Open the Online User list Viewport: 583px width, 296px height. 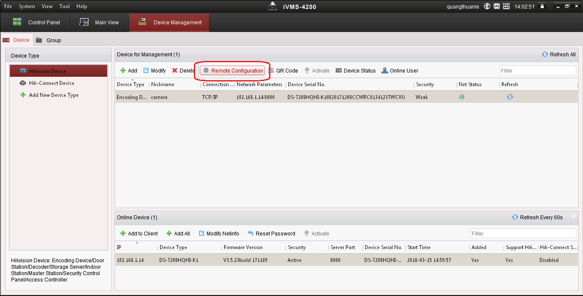tap(399, 71)
